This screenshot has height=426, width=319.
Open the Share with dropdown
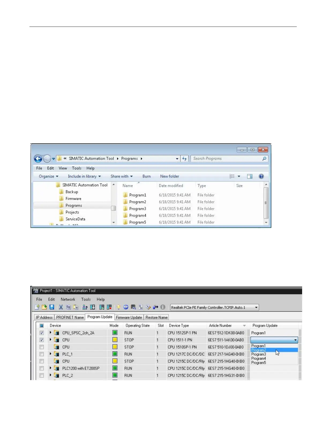tap(122, 176)
